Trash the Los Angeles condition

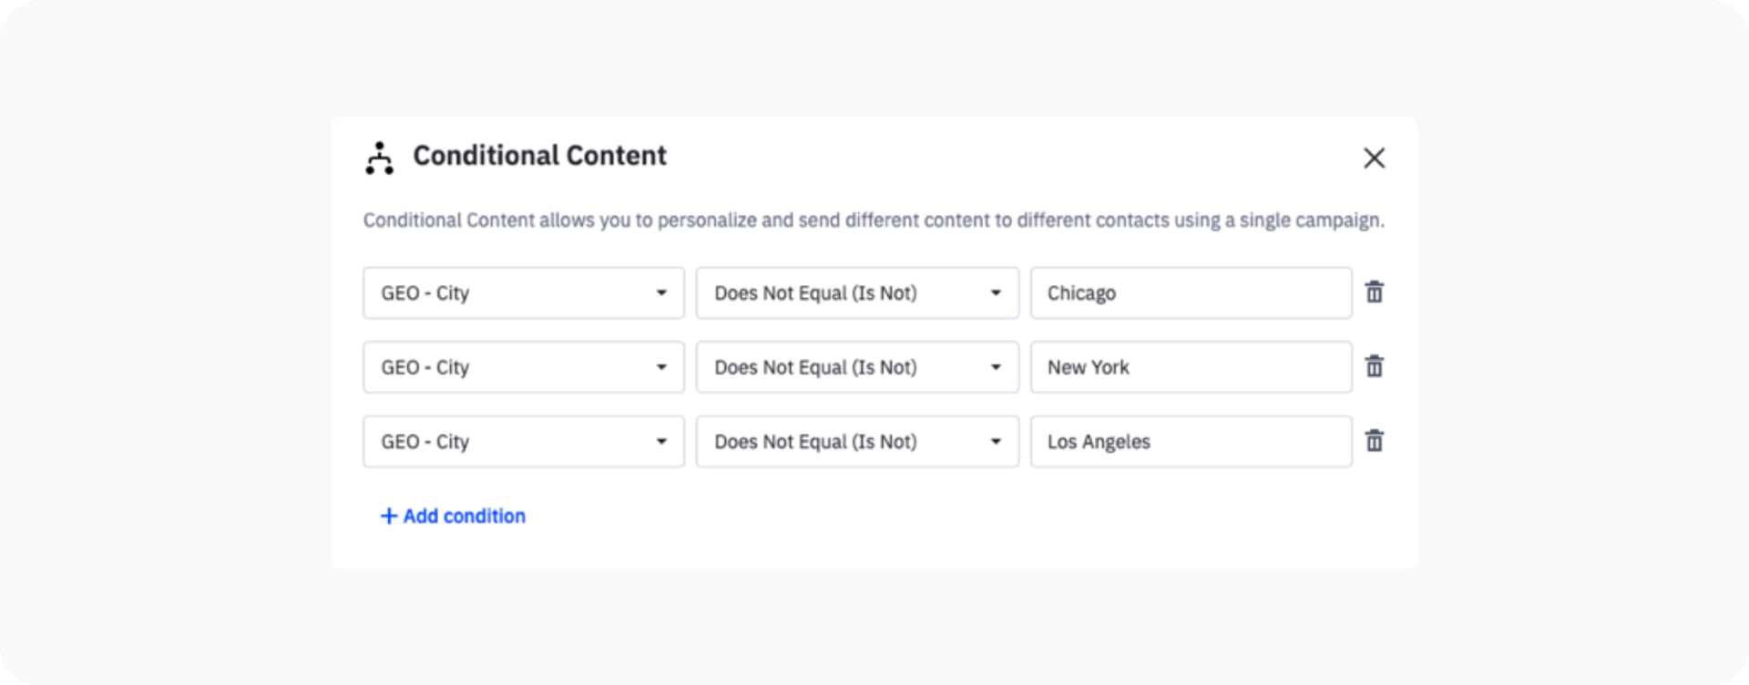[1374, 441]
